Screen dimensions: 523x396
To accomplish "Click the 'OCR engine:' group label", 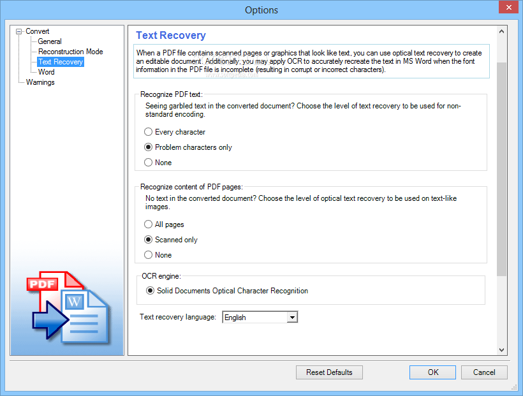I will (161, 276).
